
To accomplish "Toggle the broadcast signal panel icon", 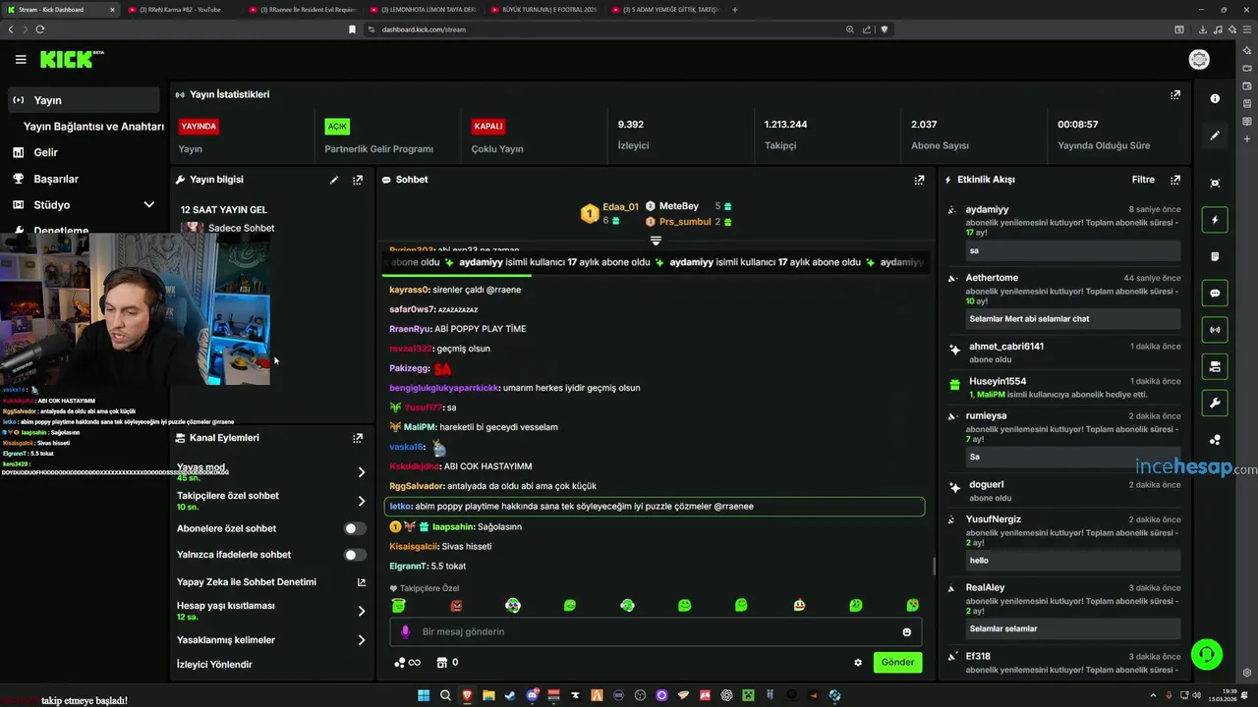I will coord(1215,330).
